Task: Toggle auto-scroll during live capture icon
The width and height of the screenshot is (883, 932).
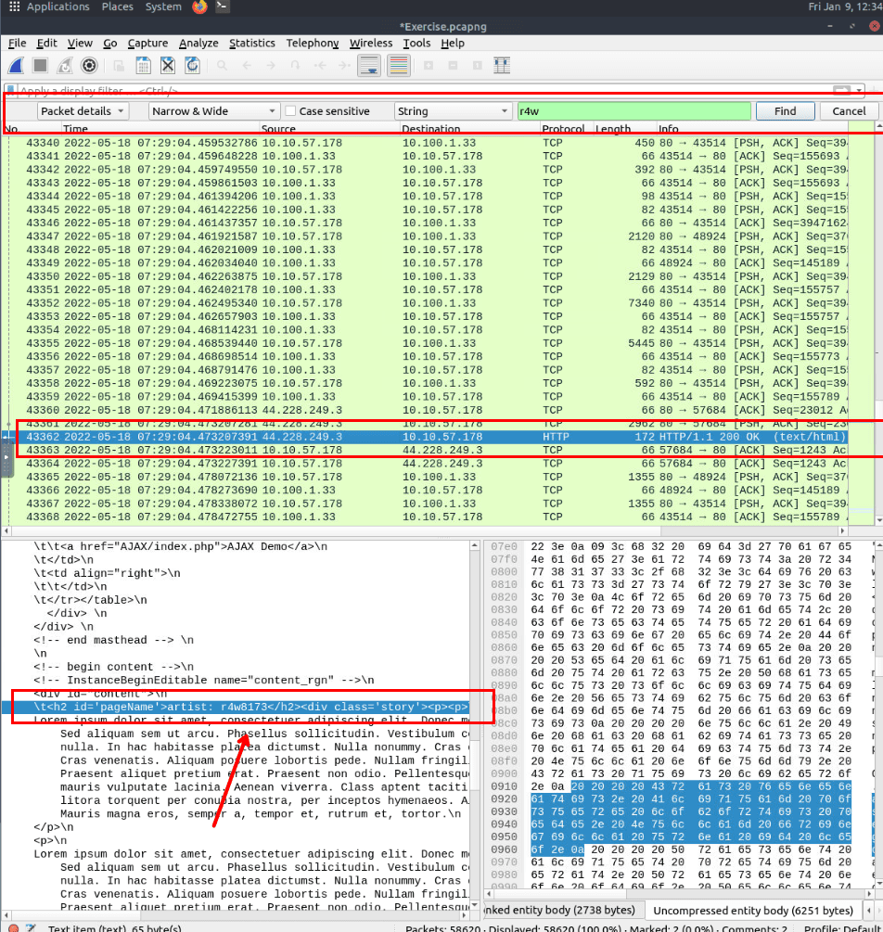Action: pyautogui.click(x=369, y=66)
